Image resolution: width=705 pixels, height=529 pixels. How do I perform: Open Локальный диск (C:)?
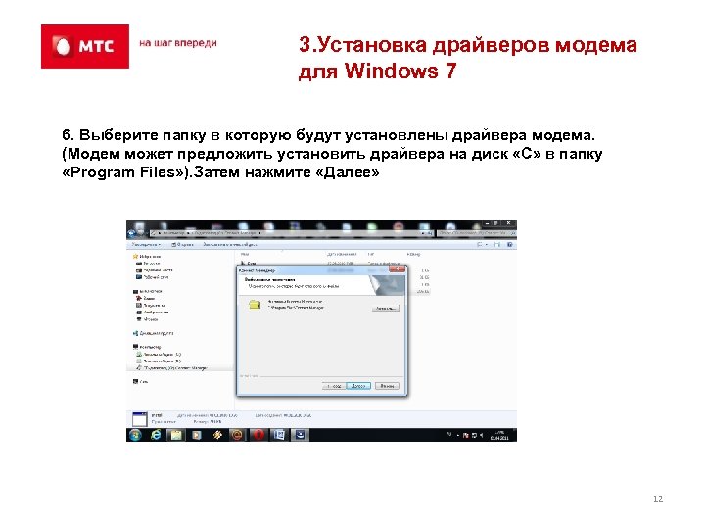point(159,354)
